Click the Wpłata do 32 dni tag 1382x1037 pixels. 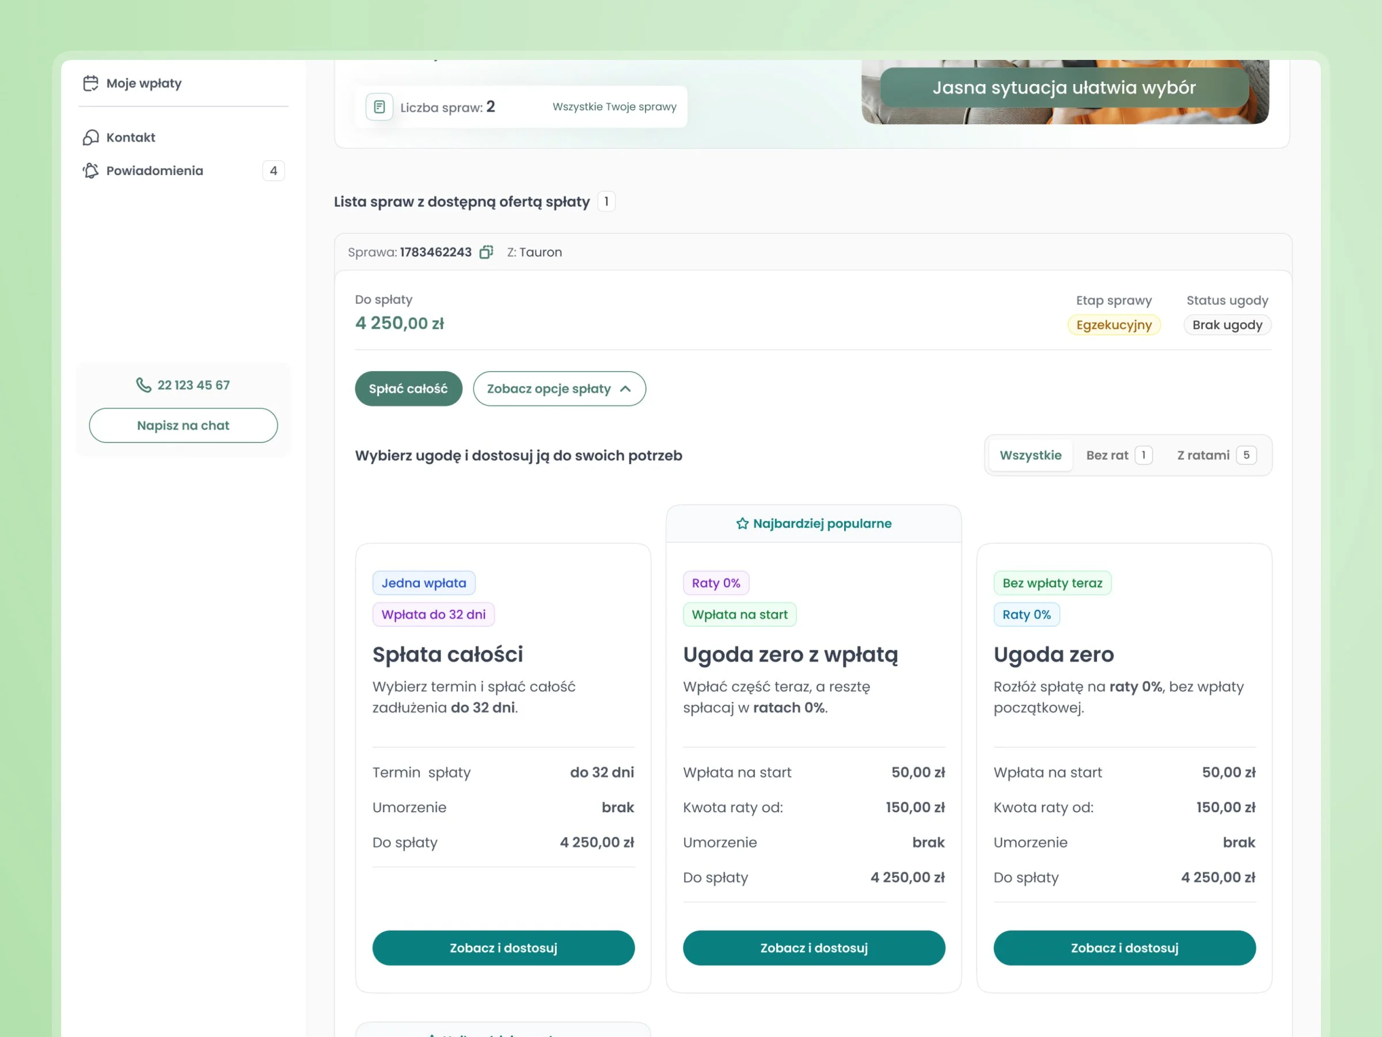point(434,615)
